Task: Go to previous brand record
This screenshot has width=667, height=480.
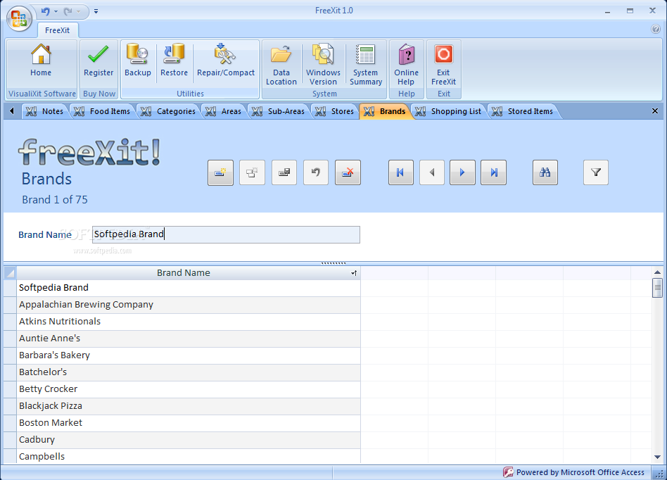Action: (x=432, y=172)
